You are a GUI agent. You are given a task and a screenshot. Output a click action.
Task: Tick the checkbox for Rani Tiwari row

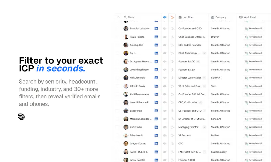coord(117,127)
